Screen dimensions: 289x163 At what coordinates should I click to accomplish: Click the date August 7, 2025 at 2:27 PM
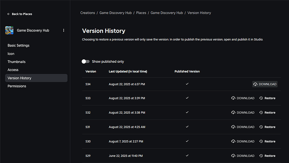[126, 141]
